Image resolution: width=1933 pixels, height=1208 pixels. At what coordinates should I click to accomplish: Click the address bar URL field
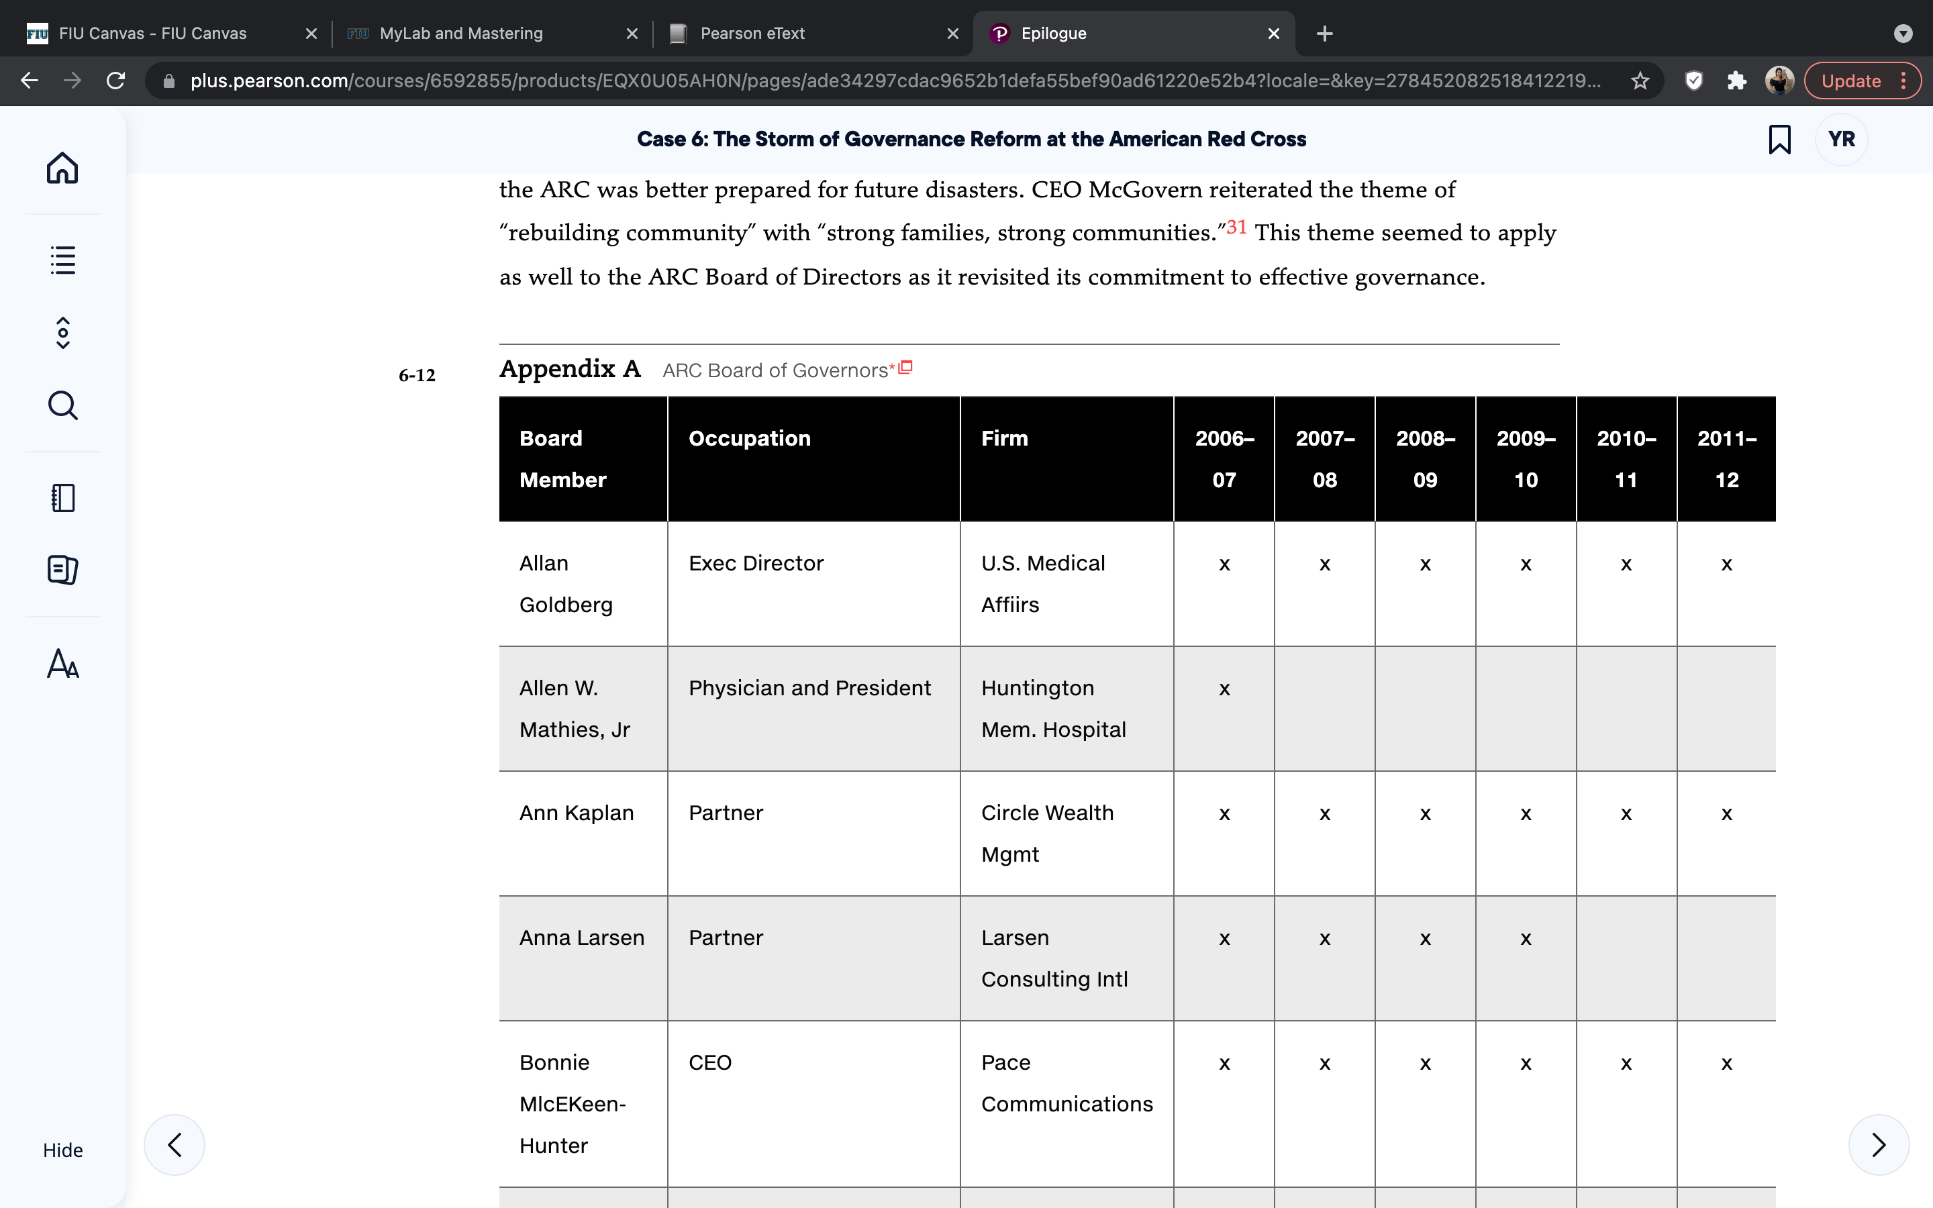(x=895, y=81)
